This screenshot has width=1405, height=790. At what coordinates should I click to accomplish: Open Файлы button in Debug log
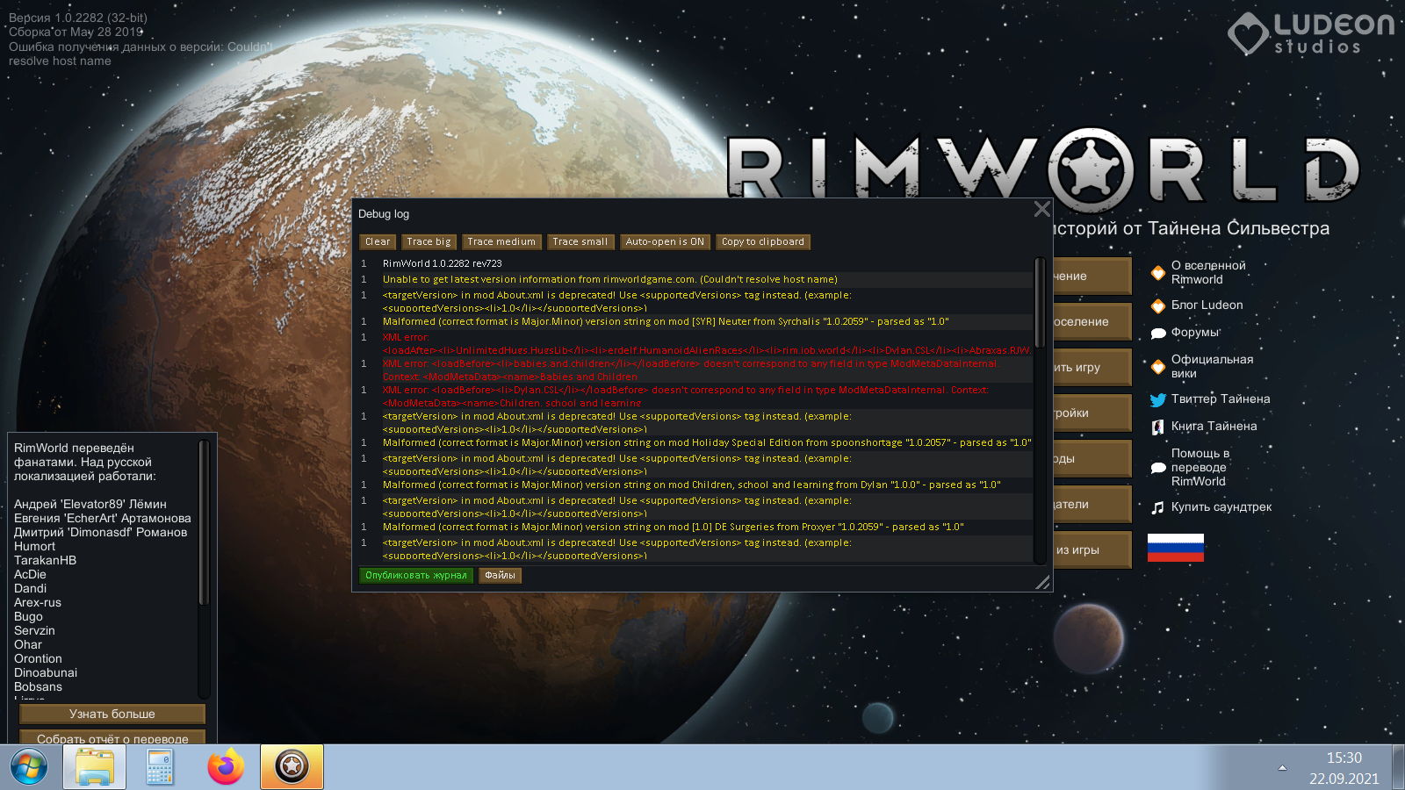(501, 576)
